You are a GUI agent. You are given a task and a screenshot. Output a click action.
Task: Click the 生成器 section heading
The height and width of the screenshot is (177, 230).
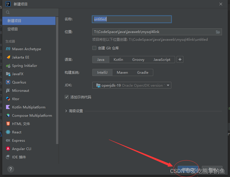[10, 41]
